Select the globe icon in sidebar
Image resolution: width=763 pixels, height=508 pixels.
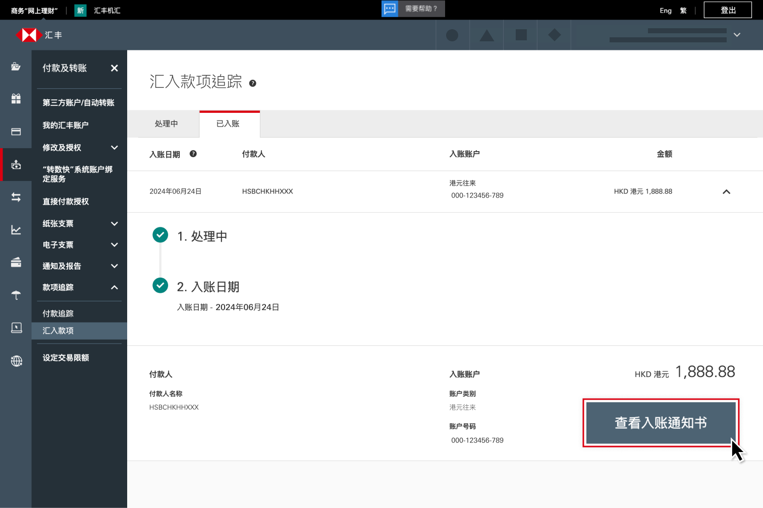click(x=16, y=361)
